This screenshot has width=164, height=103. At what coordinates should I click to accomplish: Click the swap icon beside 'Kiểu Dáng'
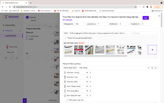pos(152,68)
